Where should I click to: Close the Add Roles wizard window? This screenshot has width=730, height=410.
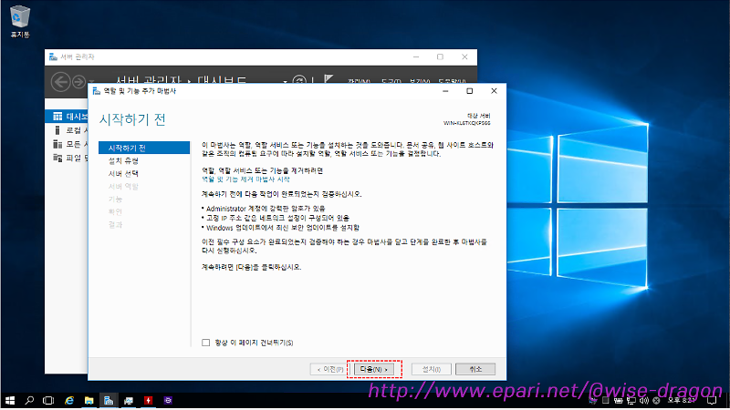pyautogui.click(x=494, y=91)
